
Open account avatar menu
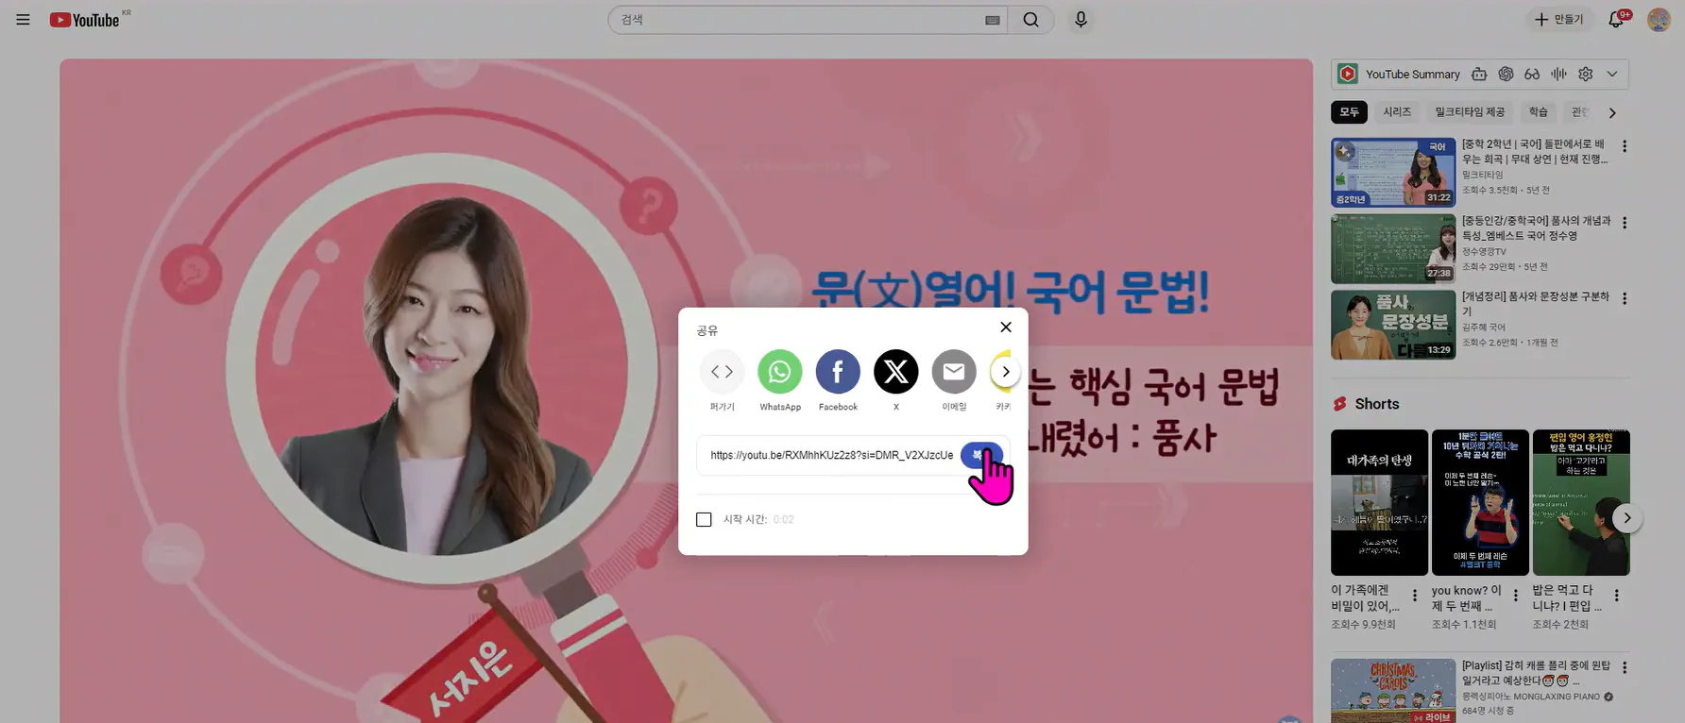[1659, 20]
